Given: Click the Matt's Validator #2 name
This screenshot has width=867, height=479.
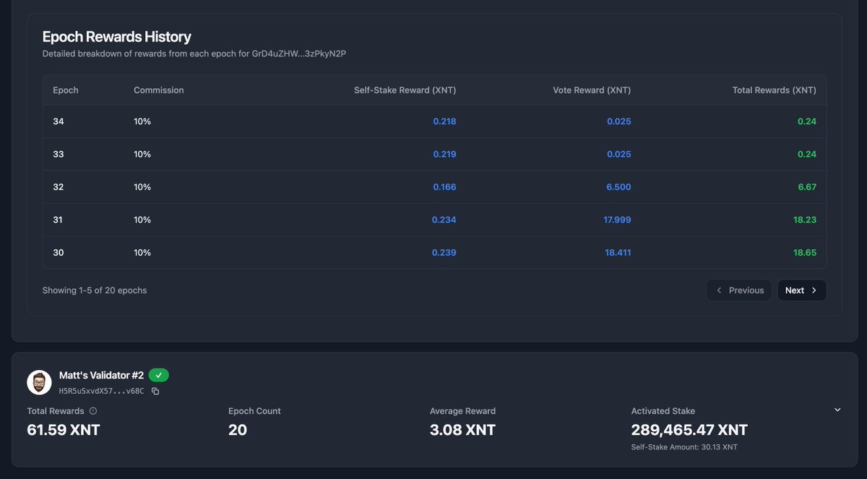Looking at the screenshot, I should coord(101,376).
